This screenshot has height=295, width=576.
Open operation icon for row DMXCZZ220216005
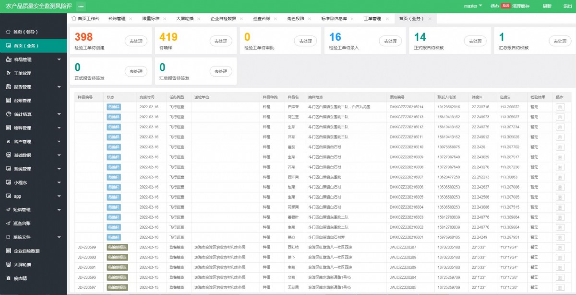(x=560, y=197)
